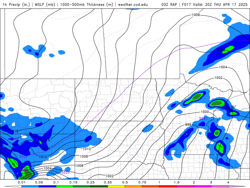250x188 pixels.
Task: Click the 'MSLP (mb)' header label
Action: (x=45, y=4)
